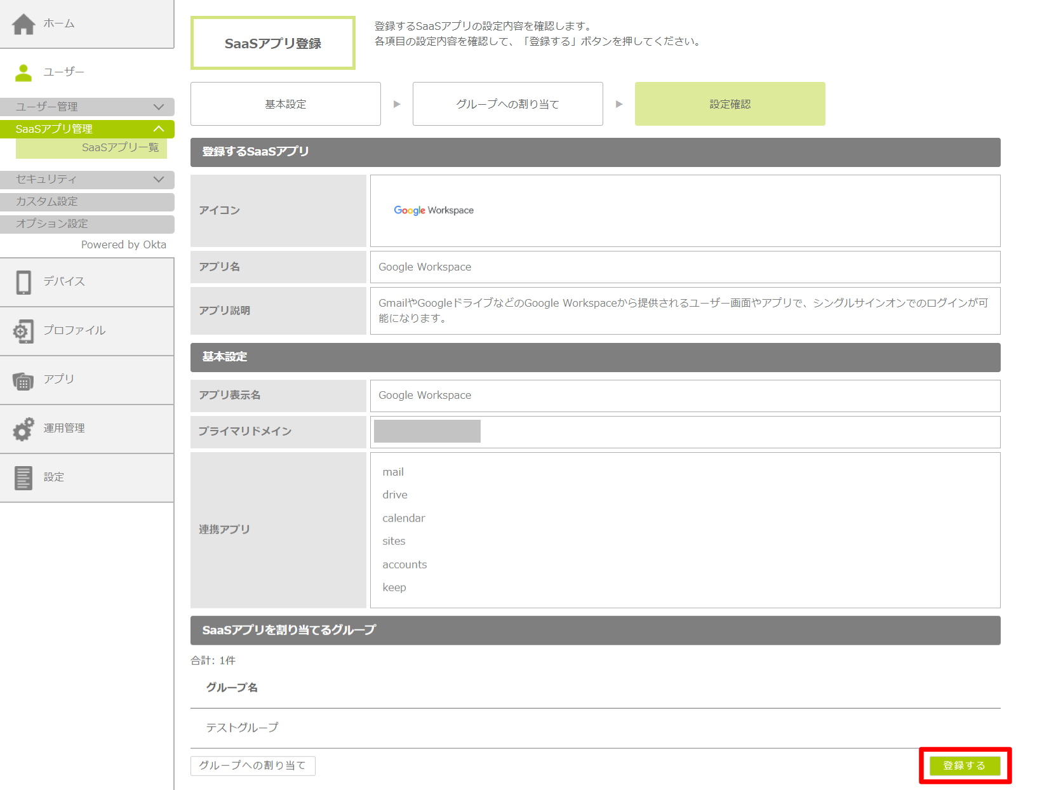Click the Powered by Okta text

[124, 245]
